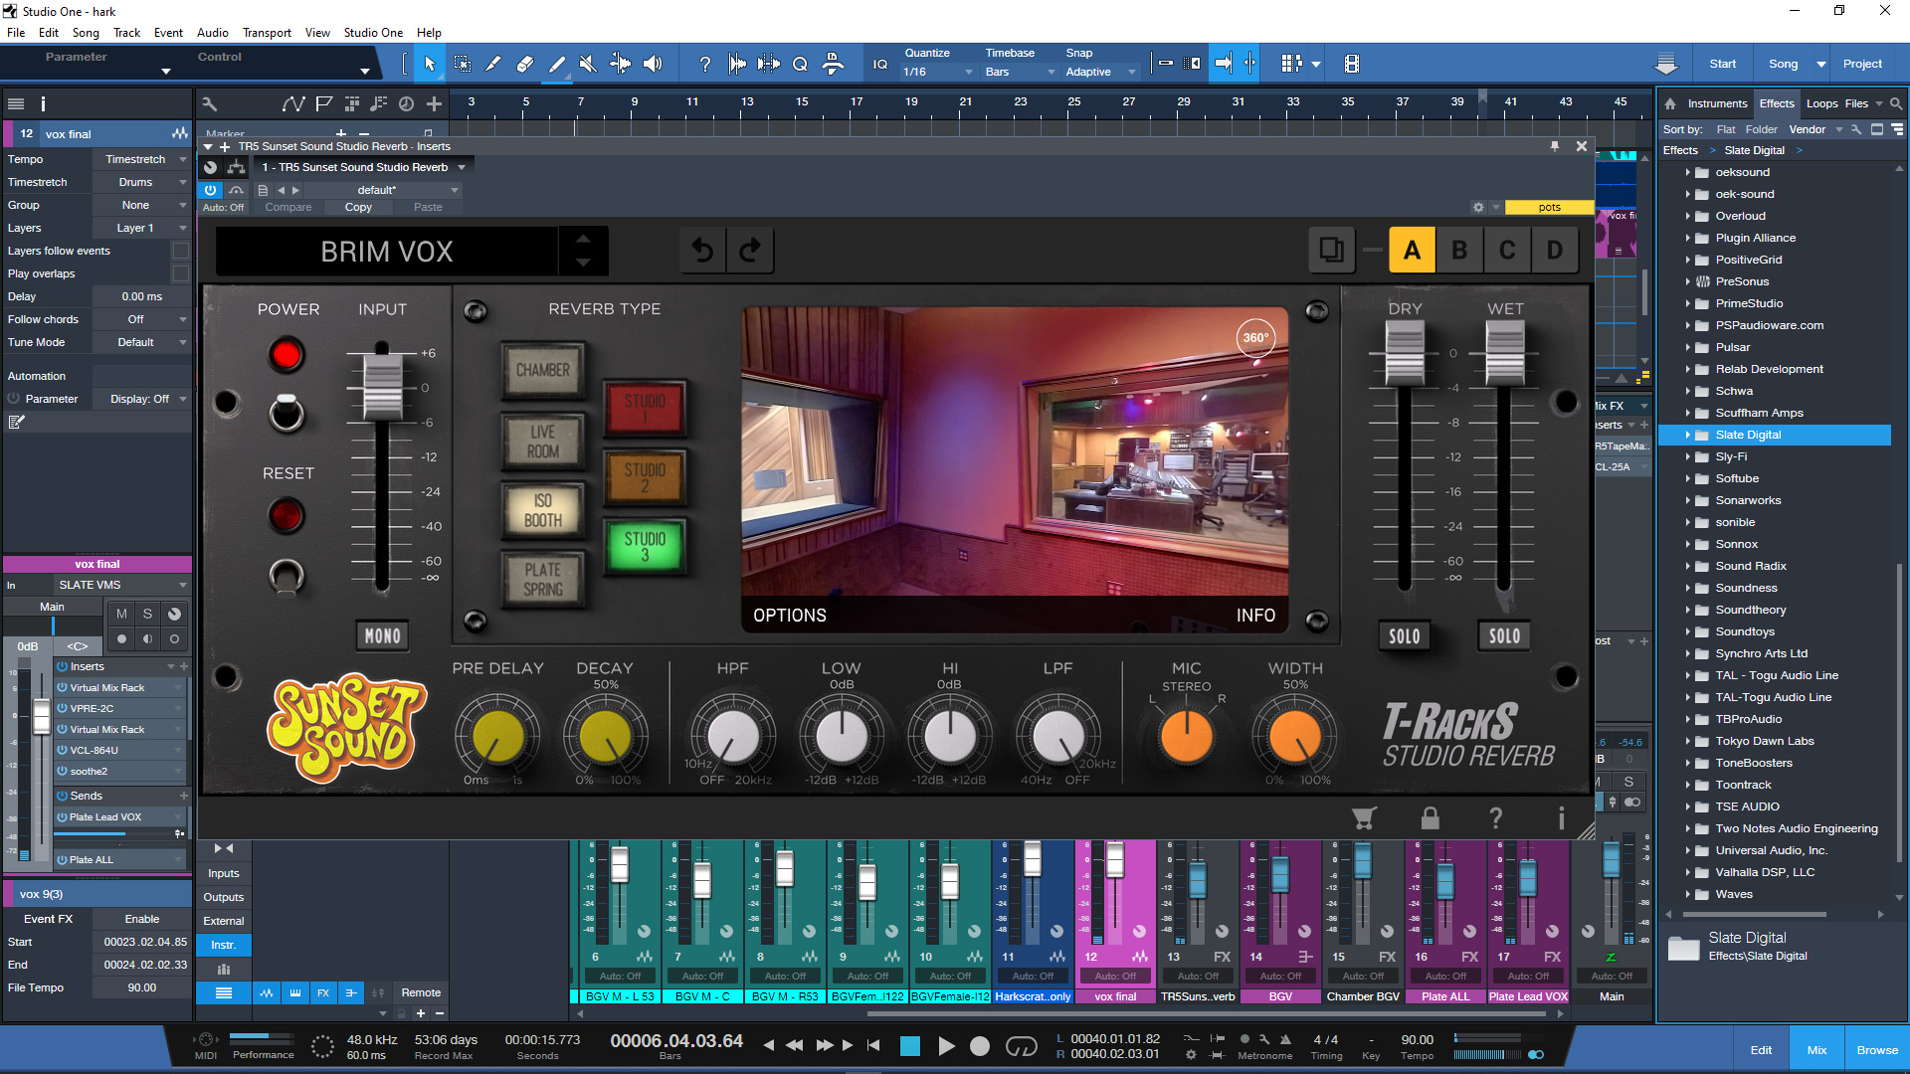This screenshot has width=1910, height=1074.
Task: Select CHAMBER reverb type
Action: [542, 370]
